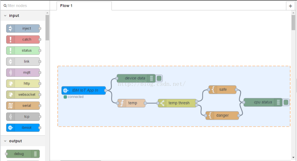This screenshot has width=297, height=161.
Task: Switch to the Flow 1 tab
Action: [66, 6]
